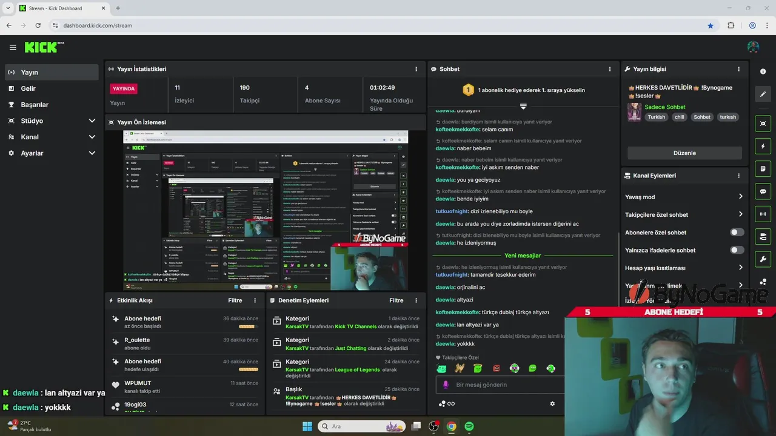Open the Just Chatting category link
Image resolution: width=776 pixels, height=436 pixels.
[350, 348]
